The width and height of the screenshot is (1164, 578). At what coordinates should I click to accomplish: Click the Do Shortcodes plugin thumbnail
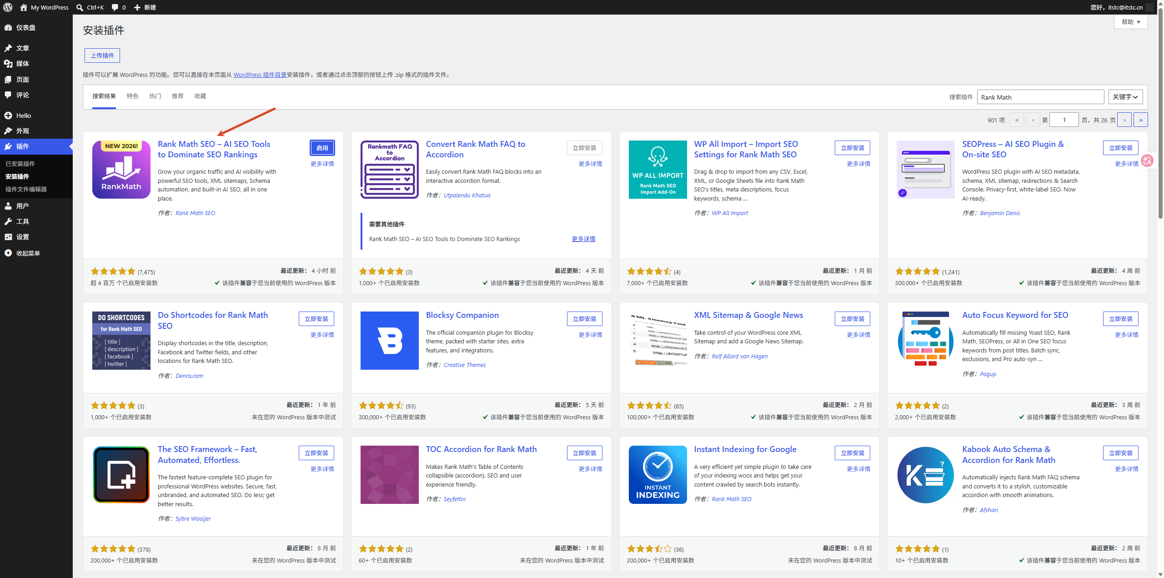121,341
